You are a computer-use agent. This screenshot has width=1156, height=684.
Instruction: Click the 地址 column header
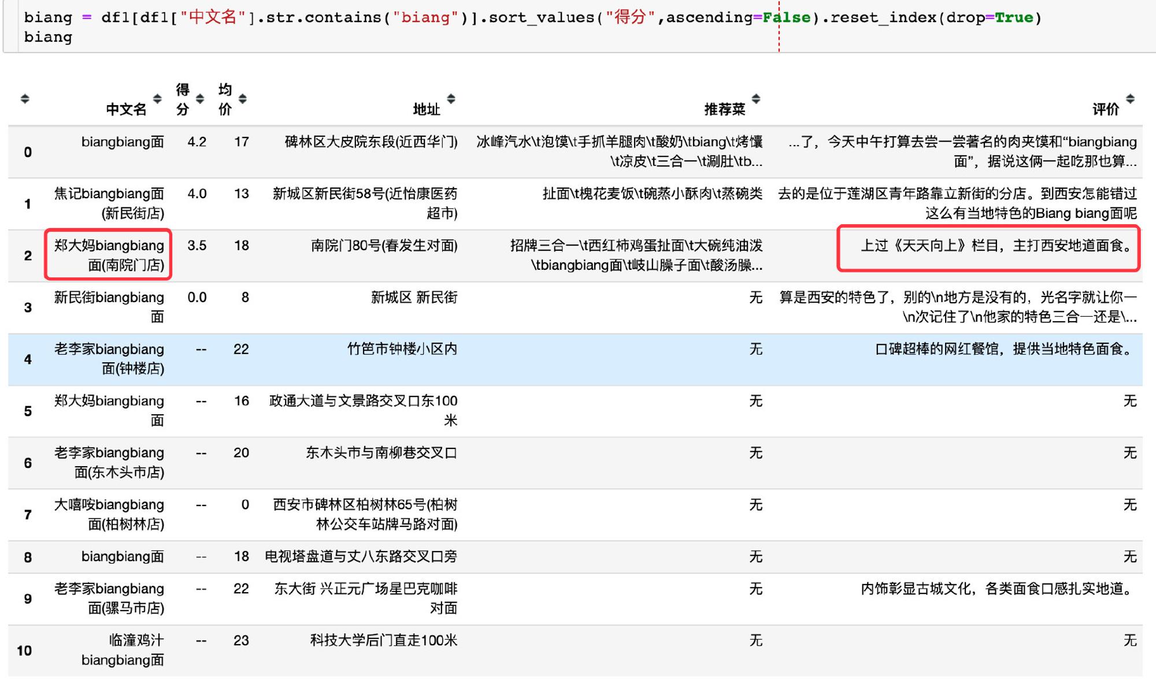(x=427, y=109)
